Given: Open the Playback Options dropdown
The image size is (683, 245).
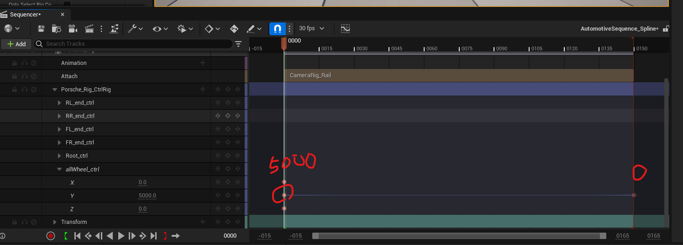Looking at the screenshot, I should pyautogui.click(x=185, y=28).
